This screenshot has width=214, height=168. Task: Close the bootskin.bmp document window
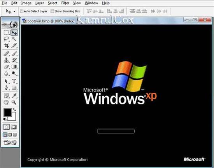(x=205, y=20)
